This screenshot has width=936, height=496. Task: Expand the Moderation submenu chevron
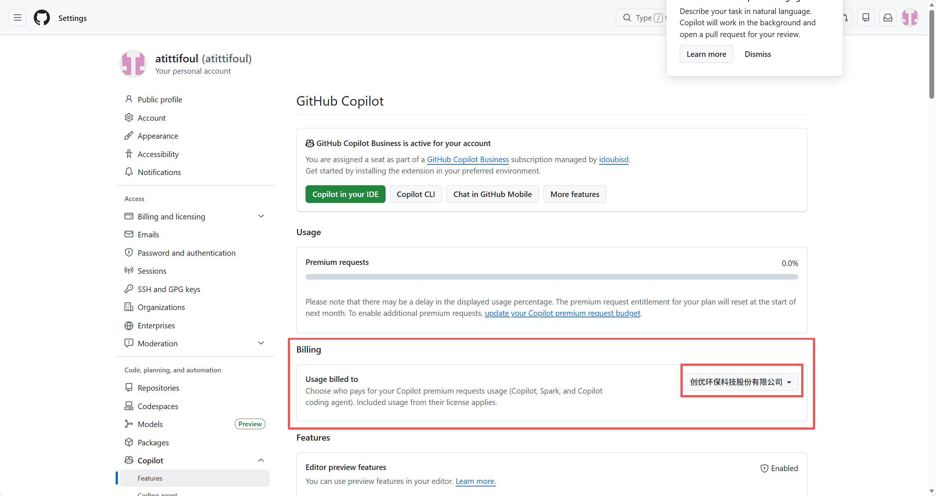(x=261, y=343)
